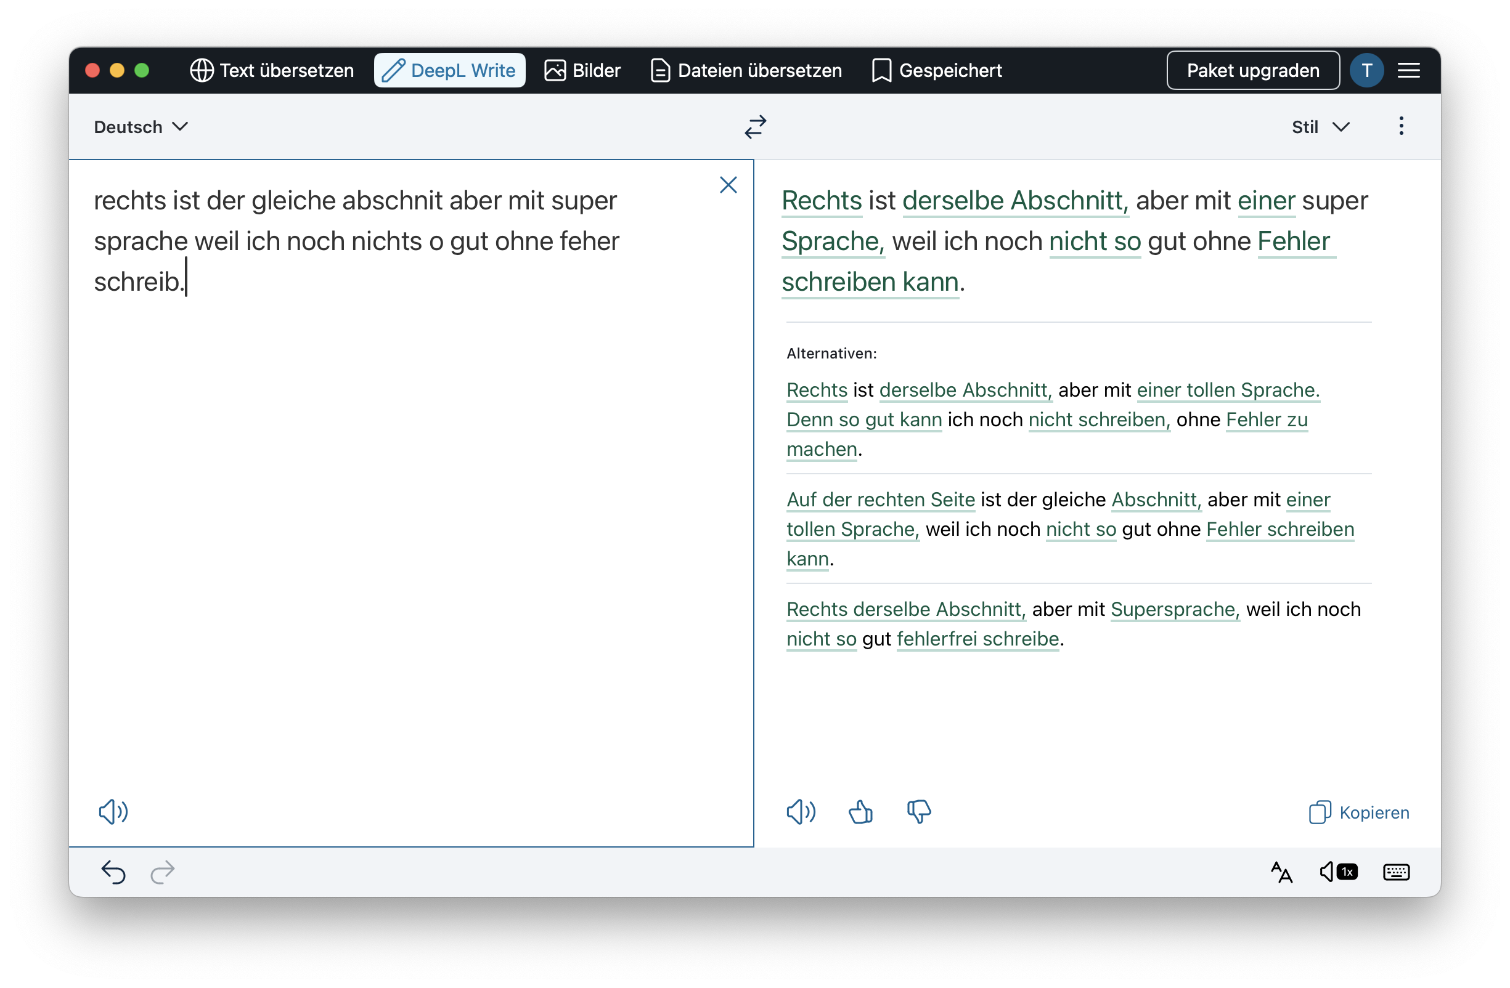Viewport: 1510px width, 988px height.
Task: Give thumbs down feedback
Action: coord(919,812)
